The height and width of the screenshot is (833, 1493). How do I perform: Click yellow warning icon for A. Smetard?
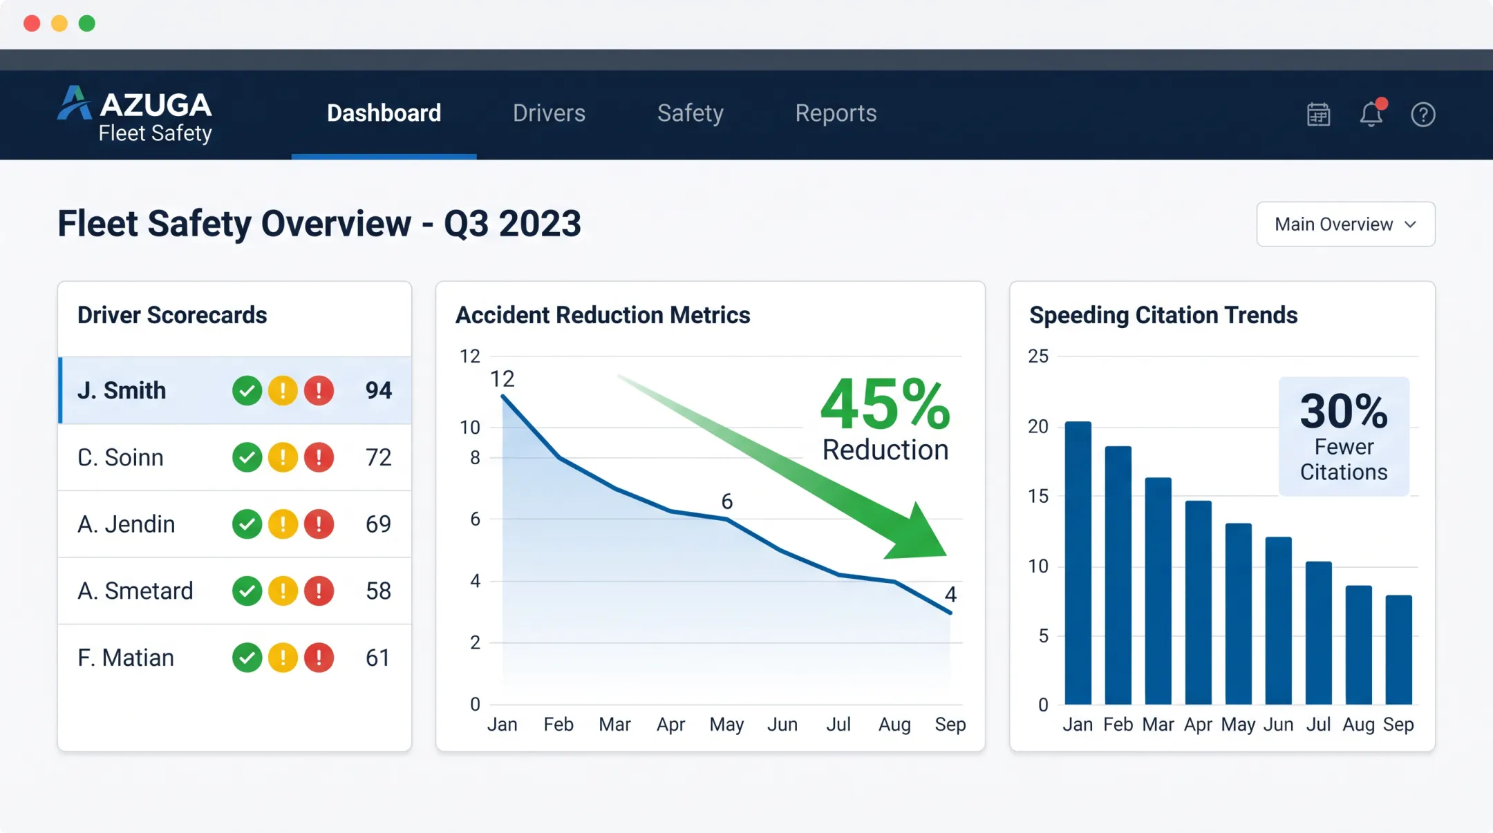283,591
